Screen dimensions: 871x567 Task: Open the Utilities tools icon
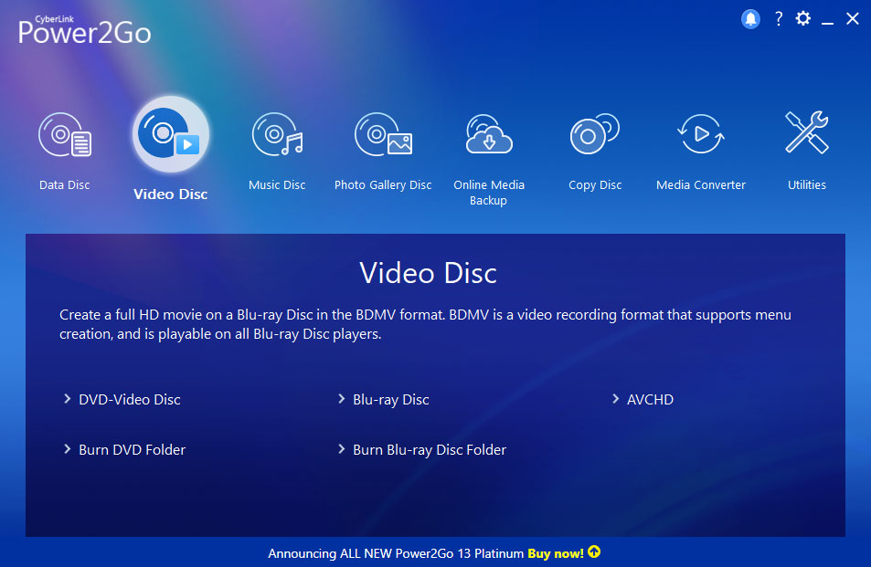click(806, 132)
